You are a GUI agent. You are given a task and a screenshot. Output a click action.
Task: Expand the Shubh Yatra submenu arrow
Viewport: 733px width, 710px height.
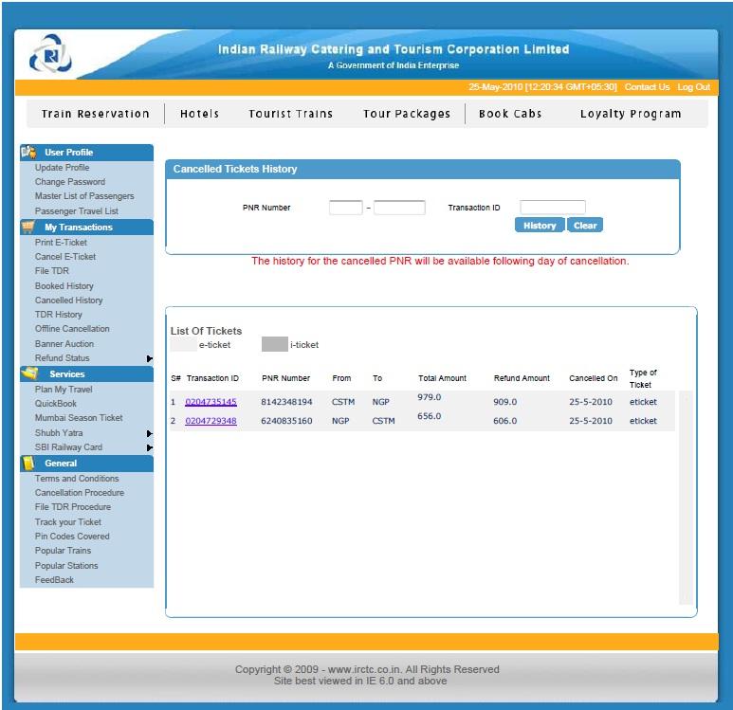pos(149,433)
